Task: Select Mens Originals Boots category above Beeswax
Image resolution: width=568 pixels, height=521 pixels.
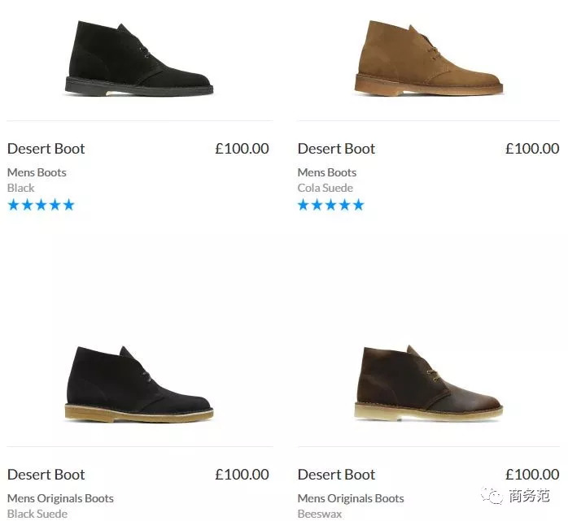Action: click(x=351, y=498)
